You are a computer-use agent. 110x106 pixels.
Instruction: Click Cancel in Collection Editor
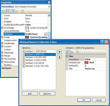[99, 100]
